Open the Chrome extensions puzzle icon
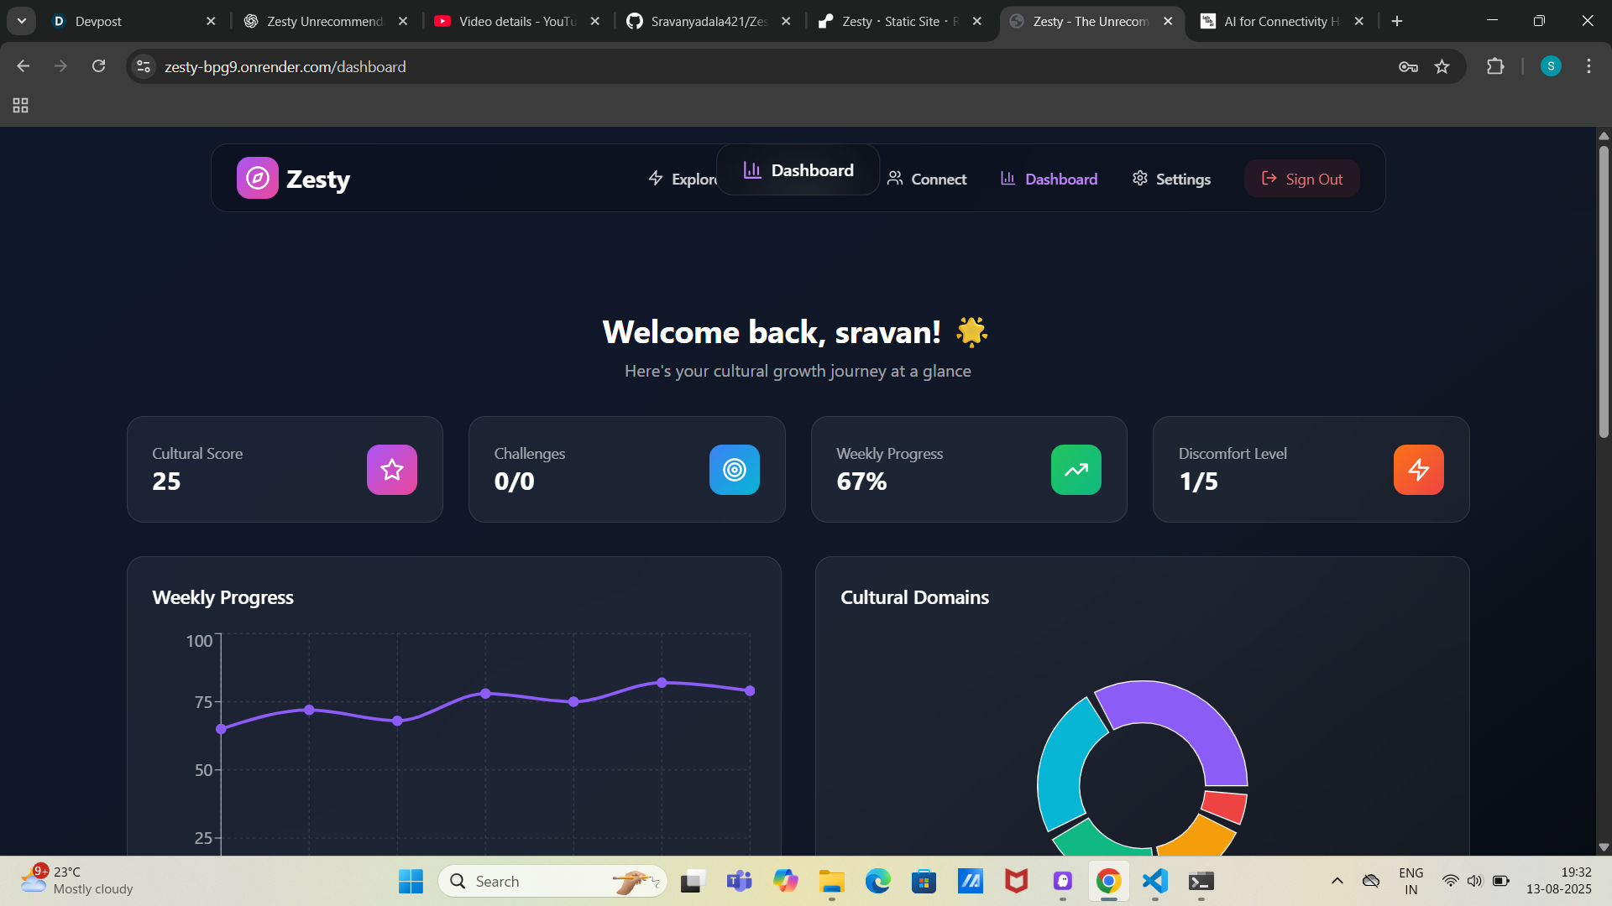Image resolution: width=1612 pixels, height=906 pixels. tap(1495, 66)
